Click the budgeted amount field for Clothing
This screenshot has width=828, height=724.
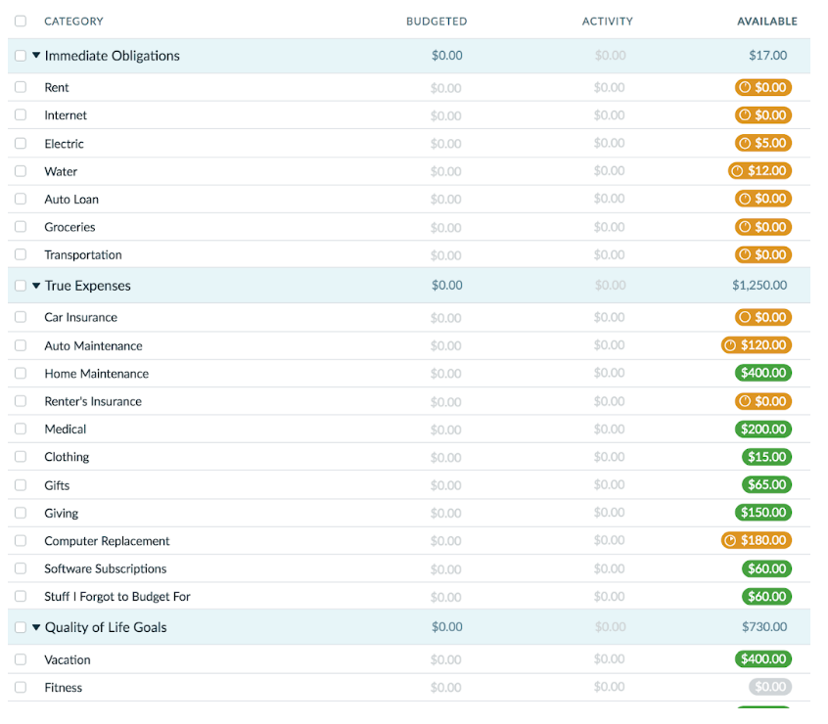coord(446,457)
